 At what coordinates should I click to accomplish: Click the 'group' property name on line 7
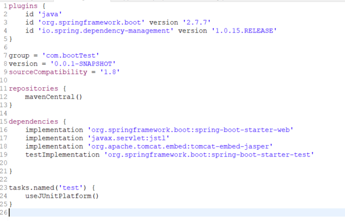tap(19, 56)
